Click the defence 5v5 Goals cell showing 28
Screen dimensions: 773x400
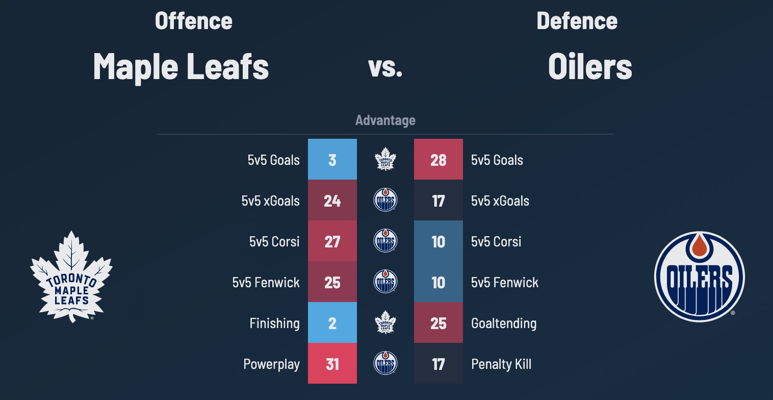tap(439, 159)
